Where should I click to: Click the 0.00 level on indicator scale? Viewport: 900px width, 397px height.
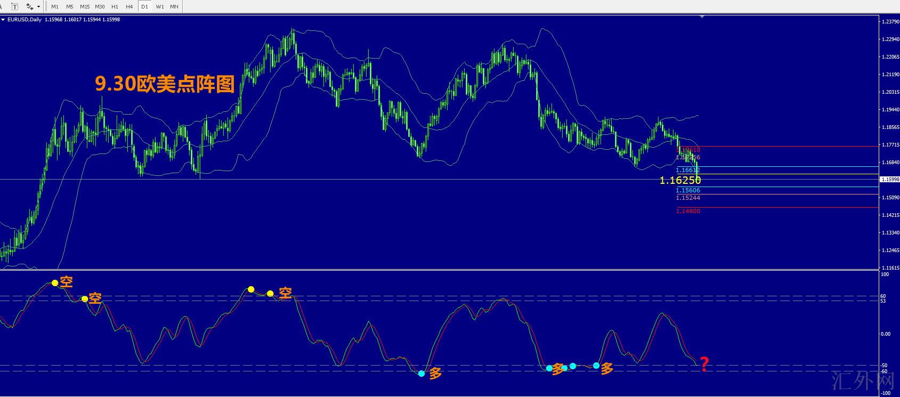886,334
